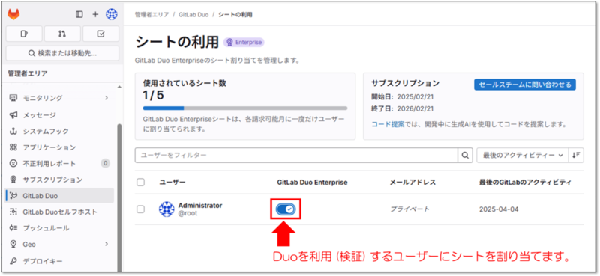The width and height of the screenshot is (600, 276).
Task: Open デプロイキー in admin sidebar
Action: [x=60, y=261]
